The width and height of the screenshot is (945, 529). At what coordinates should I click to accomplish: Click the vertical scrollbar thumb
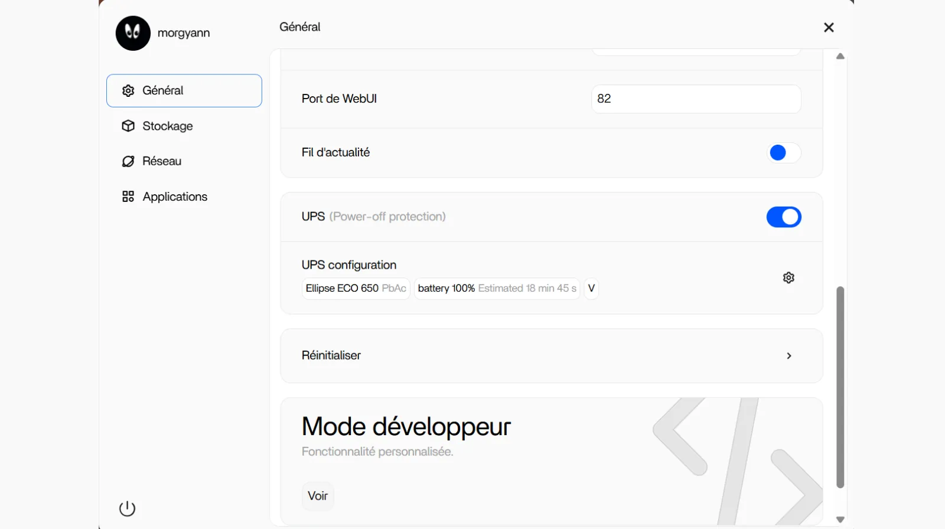tap(840, 387)
